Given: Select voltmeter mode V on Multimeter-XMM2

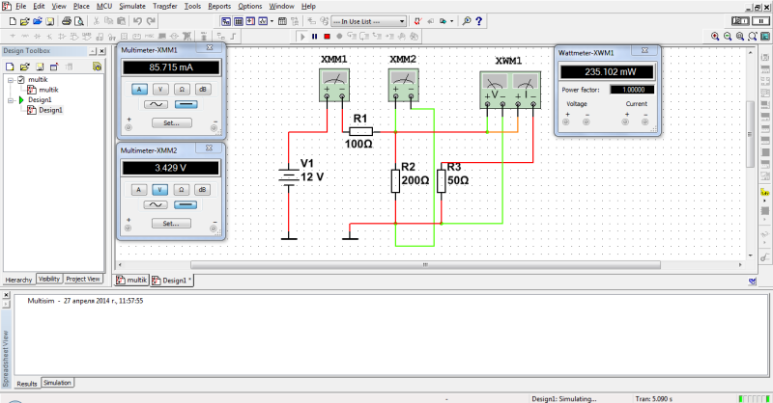Looking at the screenshot, I should (159, 189).
